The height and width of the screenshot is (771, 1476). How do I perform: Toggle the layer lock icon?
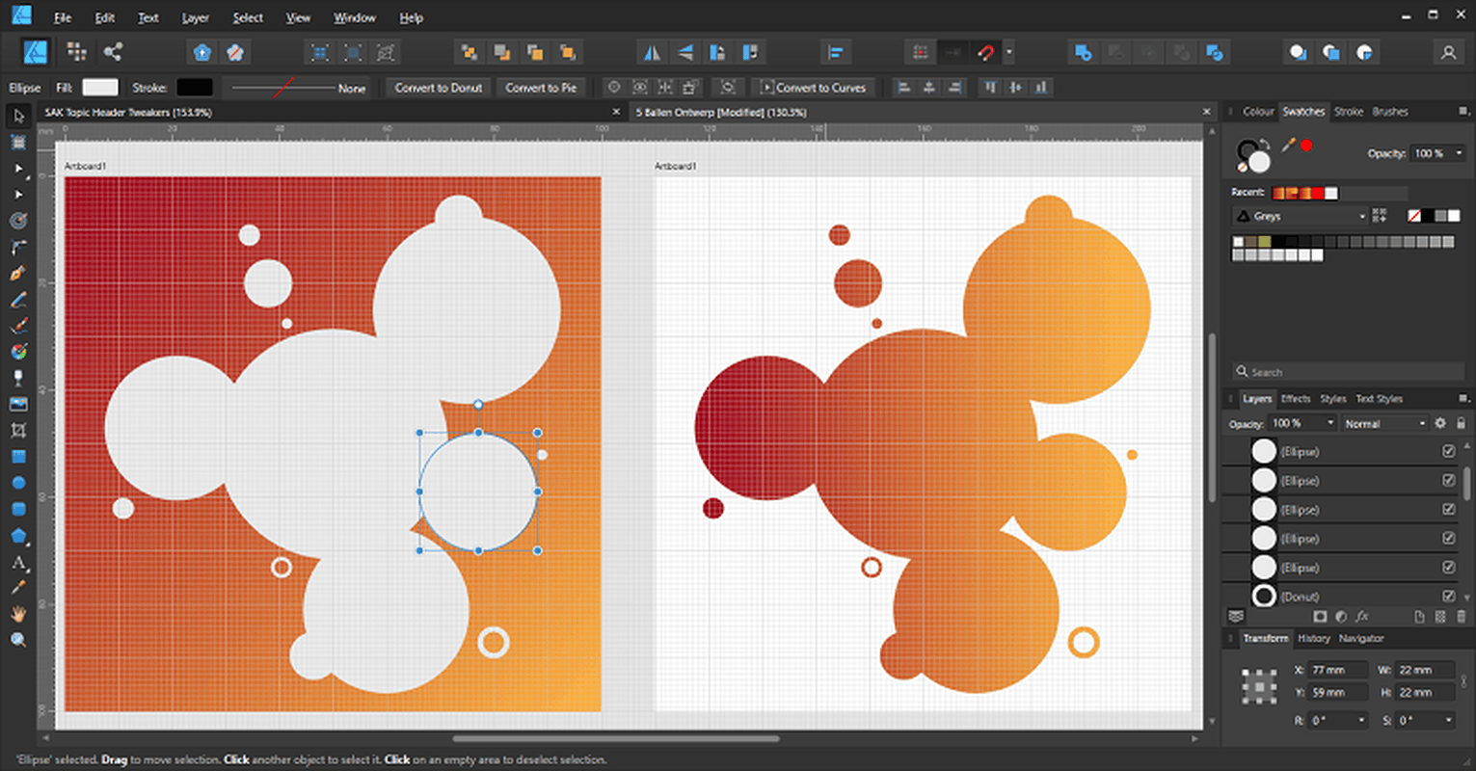[x=1461, y=423]
